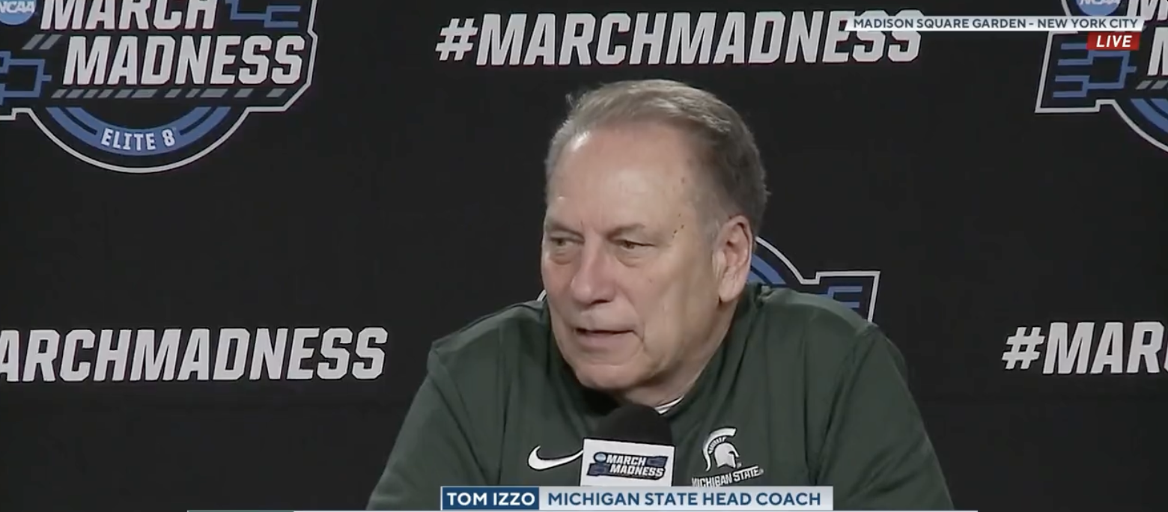Select the TOM IZZO name tag
This screenshot has width=1168, height=512.
[x=490, y=499]
